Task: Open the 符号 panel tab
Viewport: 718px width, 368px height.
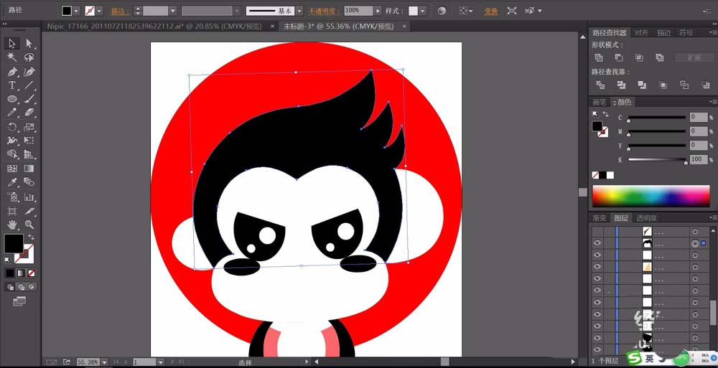Action: (x=686, y=32)
